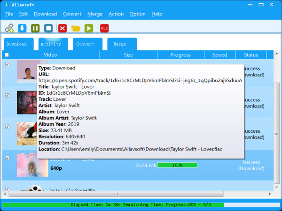
Task: Click the vertical scrollbar thumb
Action: point(277,133)
